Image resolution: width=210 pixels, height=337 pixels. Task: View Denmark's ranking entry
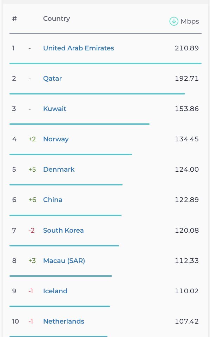coord(59,170)
